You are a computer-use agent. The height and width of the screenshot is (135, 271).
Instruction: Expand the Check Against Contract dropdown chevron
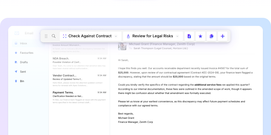116,36
